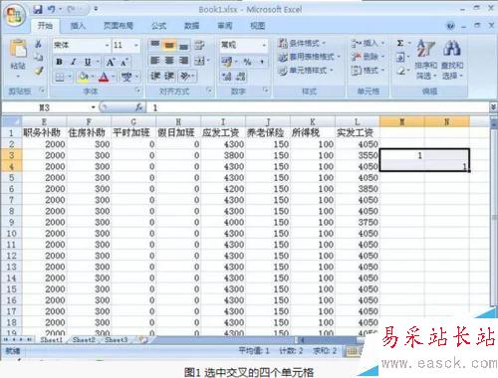
Task: Toggle wrap text option
Action: pyautogui.click(x=199, y=45)
